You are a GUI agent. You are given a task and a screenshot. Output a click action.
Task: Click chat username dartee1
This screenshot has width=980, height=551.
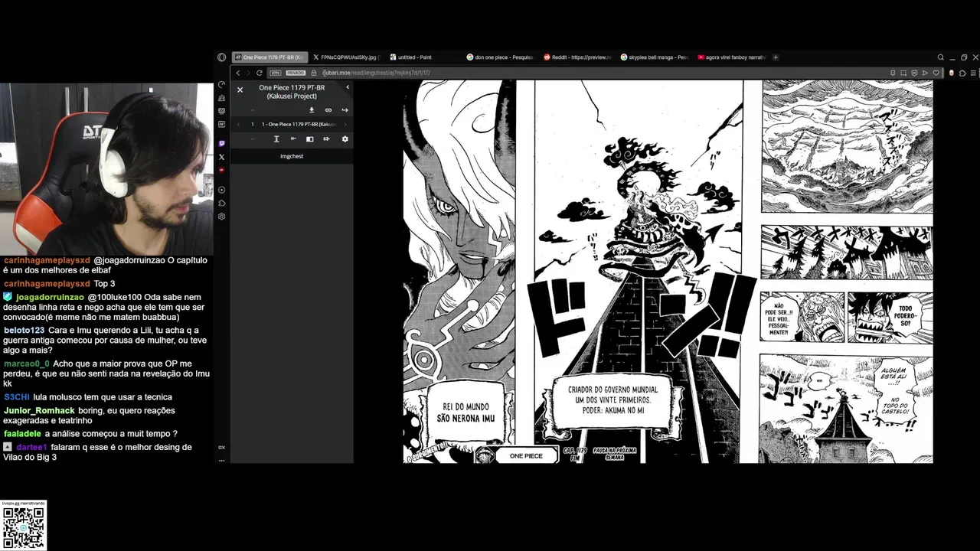point(31,447)
